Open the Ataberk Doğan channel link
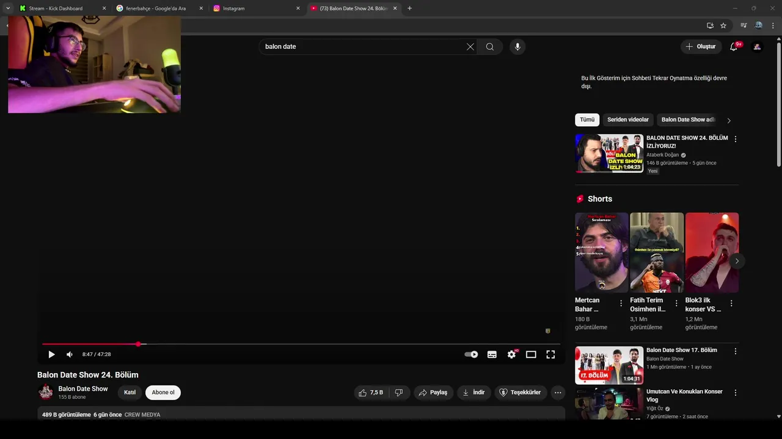Screen dimensions: 782x439 click(663, 155)
